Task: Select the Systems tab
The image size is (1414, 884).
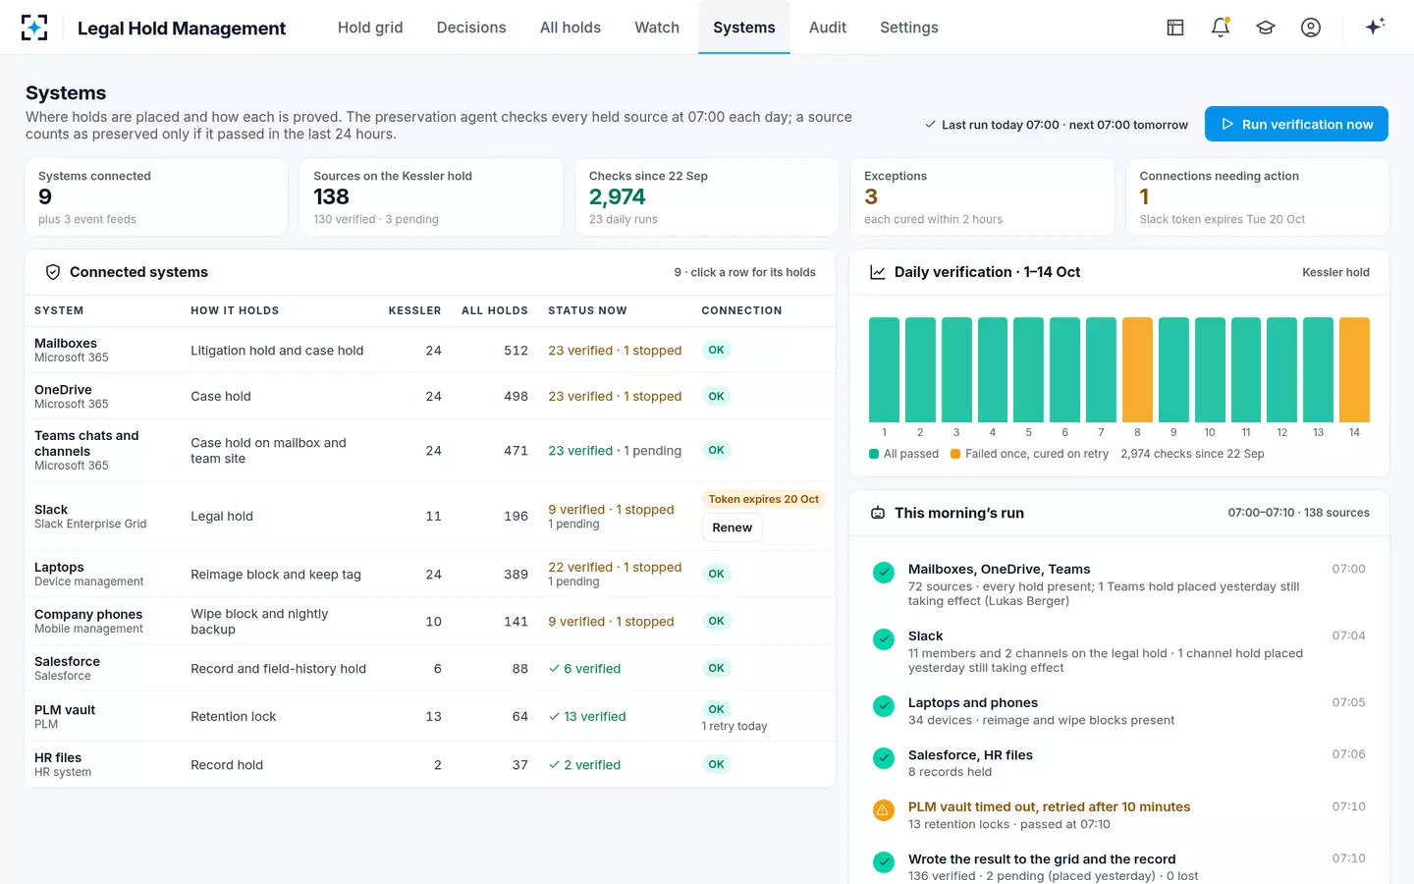Action: [744, 28]
